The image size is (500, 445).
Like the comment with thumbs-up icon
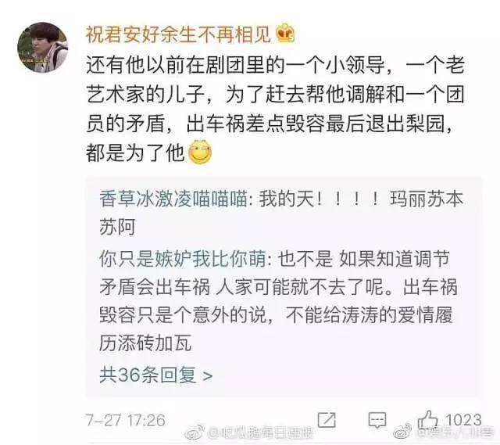click(428, 420)
